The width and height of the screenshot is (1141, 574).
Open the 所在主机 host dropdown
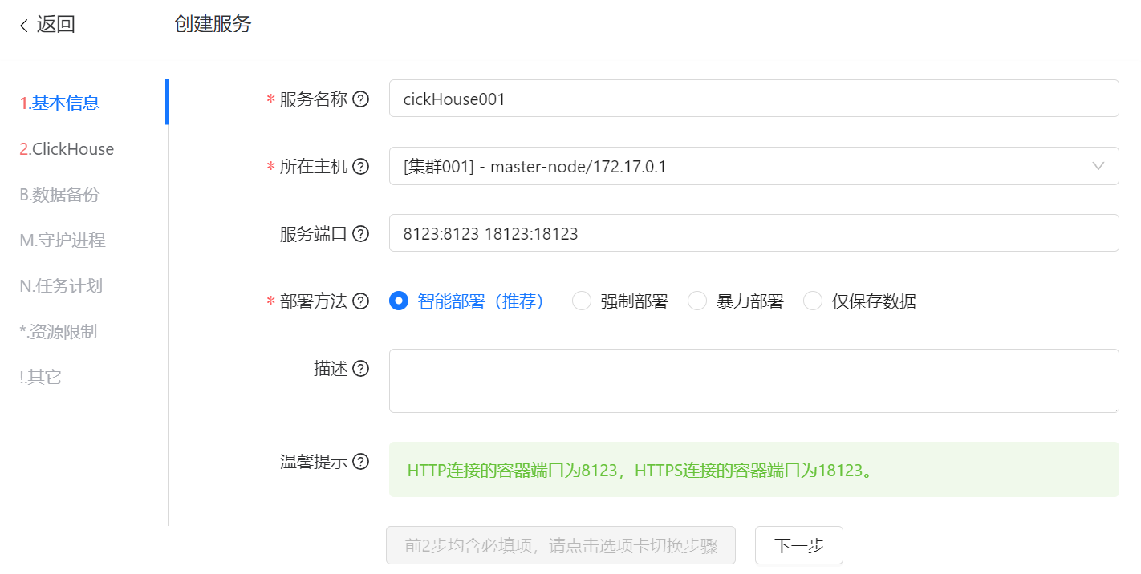753,166
